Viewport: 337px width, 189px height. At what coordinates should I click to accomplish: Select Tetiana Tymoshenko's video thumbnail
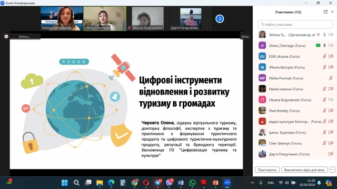click(62, 19)
